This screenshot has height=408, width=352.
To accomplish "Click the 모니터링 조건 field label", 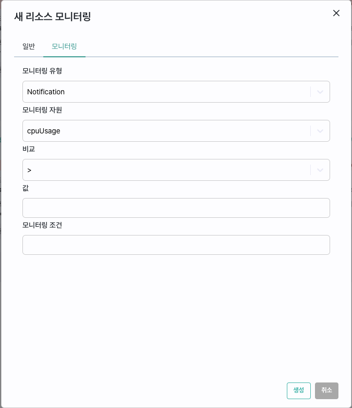I will point(42,225).
